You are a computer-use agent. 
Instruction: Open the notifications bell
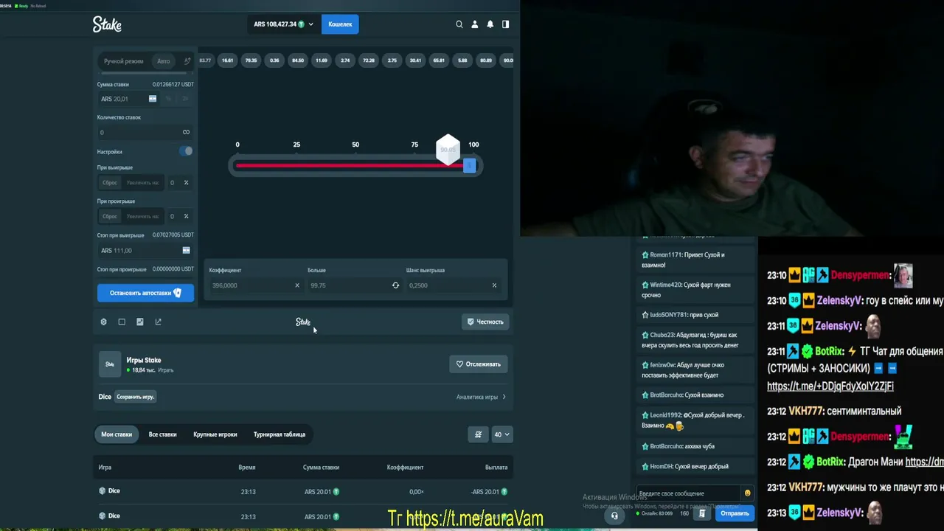coord(490,24)
